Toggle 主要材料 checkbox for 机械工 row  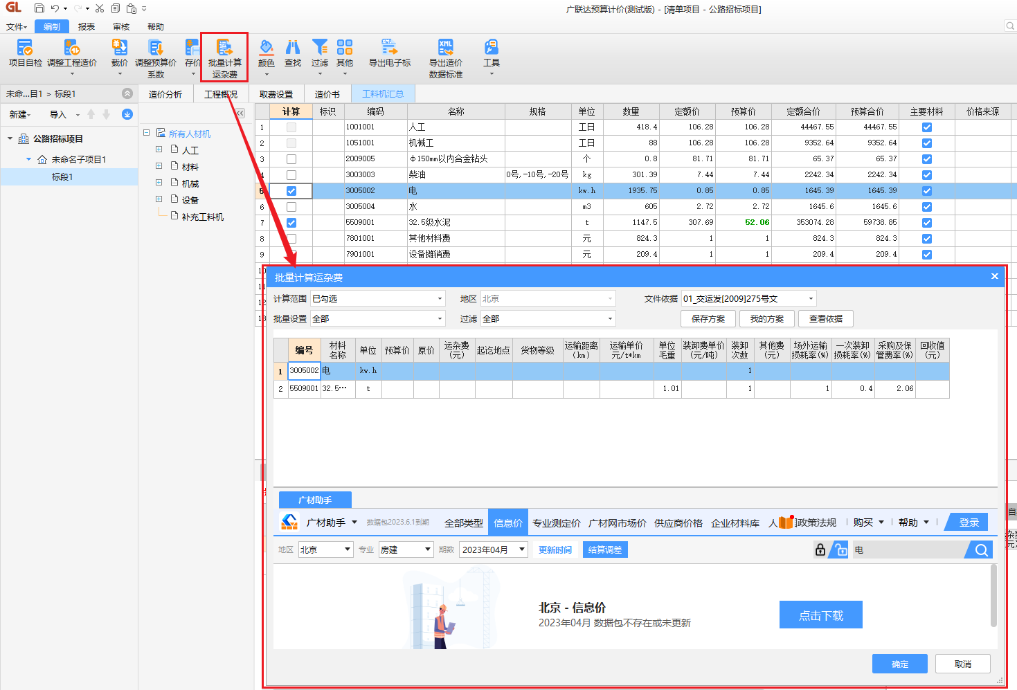pos(927,143)
